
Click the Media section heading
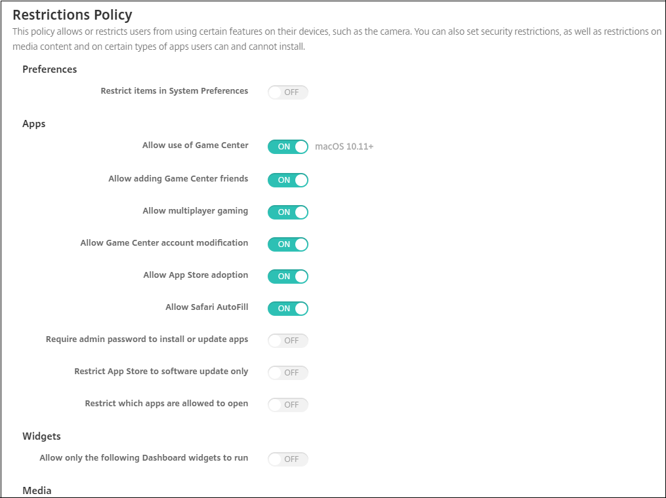point(37,490)
